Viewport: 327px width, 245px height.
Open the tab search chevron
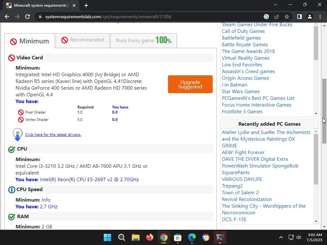[276, 4]
